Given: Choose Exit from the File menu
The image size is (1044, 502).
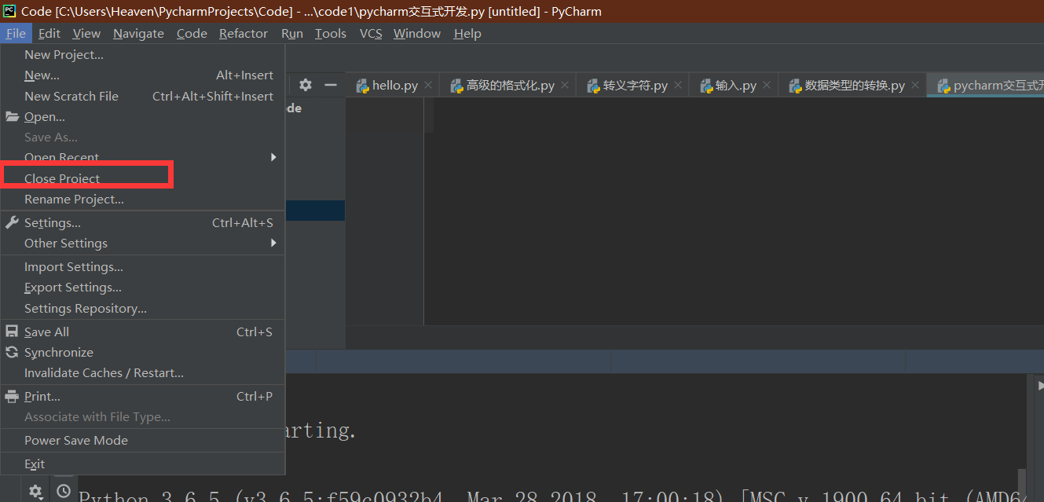Looking at the screenshot, I should tap(142, 464).
